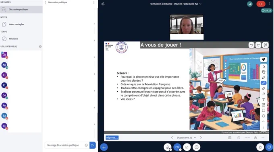Toggle the slide options icon left of zoom
This screenshot has width=274, height=152.
230,138
